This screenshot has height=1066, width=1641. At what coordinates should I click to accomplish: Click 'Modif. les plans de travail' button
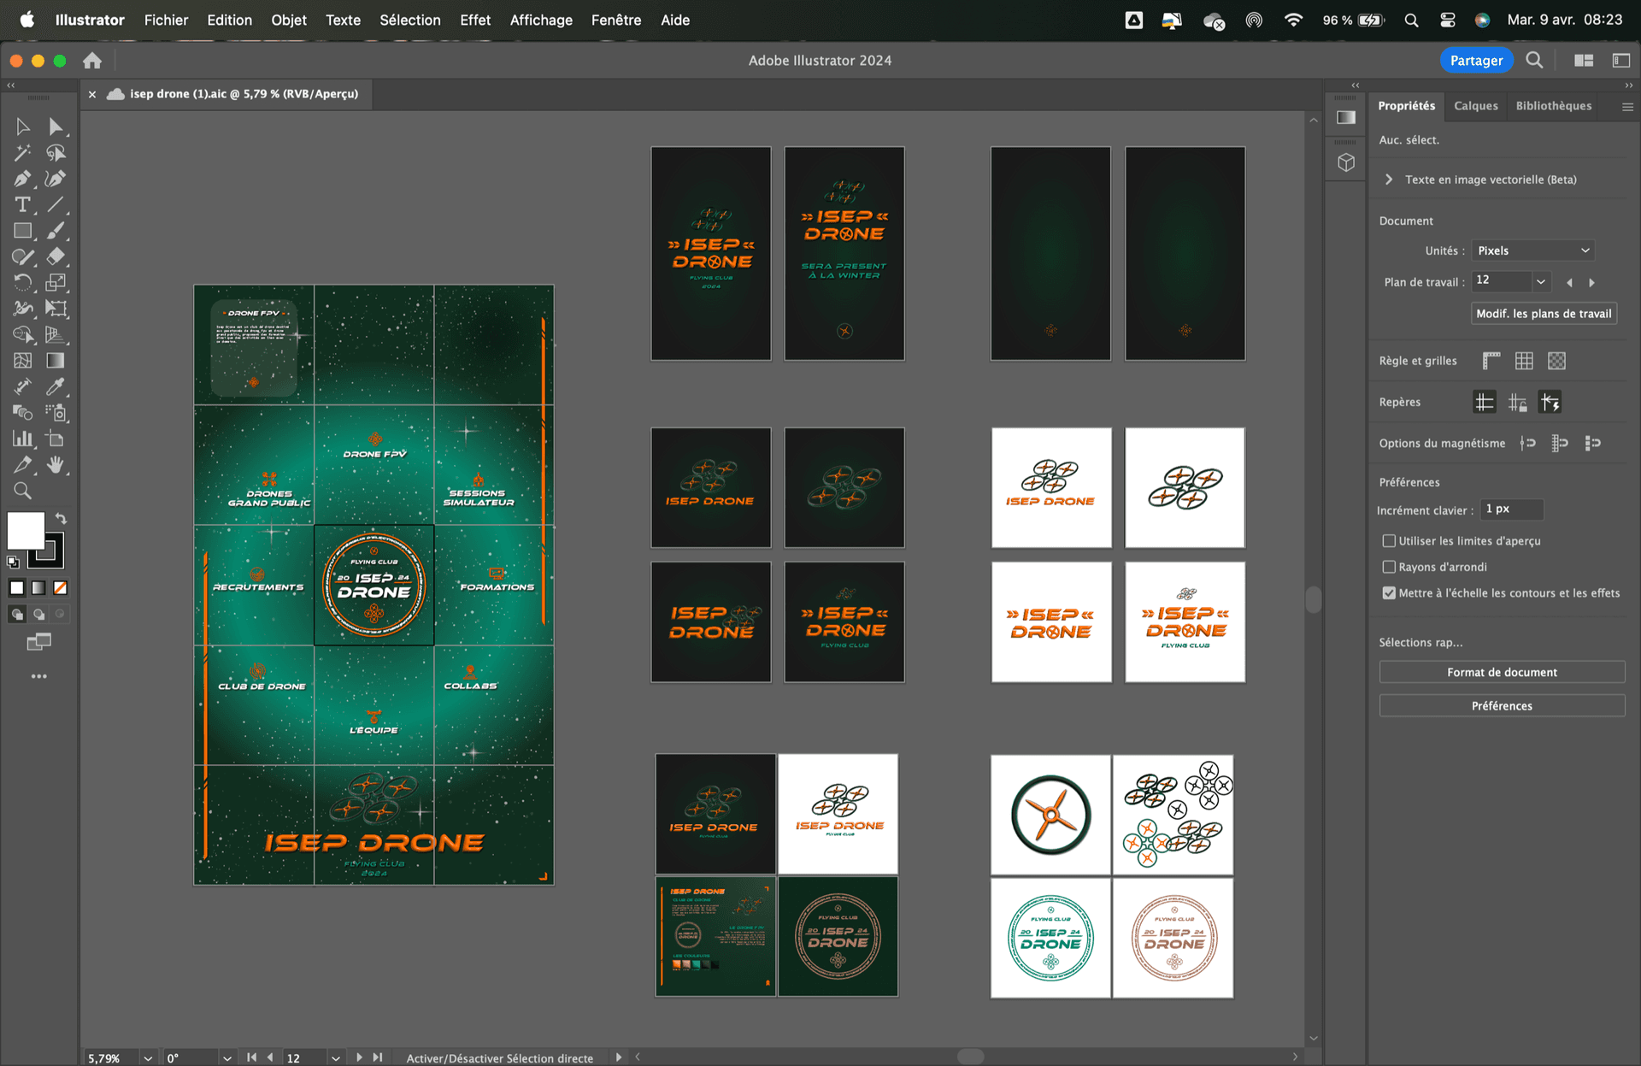coord(1543,313)
